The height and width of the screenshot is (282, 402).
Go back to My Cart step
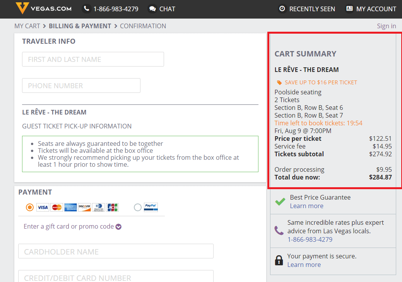point(27,26)
